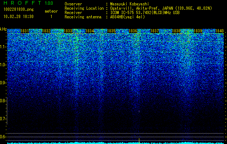
Task: Click the date stamp 10.02.28 18:30
Action: (18, 17)
